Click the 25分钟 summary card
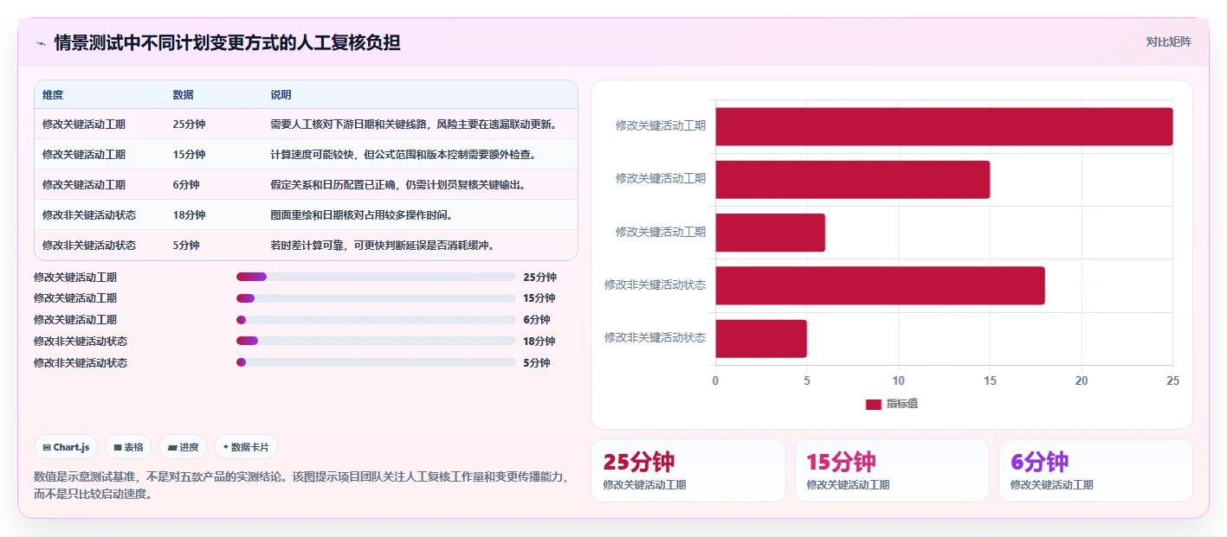The width and height of the screenshot is (1227, 537). pyautogui.click(x=688, y=470)
